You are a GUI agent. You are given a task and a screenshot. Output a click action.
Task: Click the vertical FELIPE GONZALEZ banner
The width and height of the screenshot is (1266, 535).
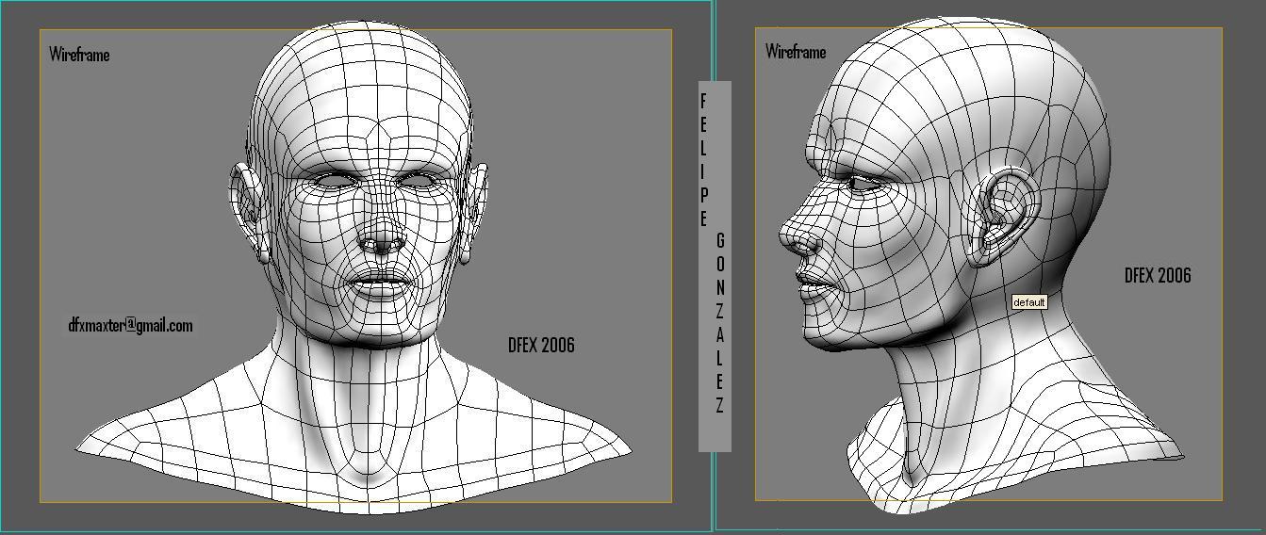(715, 267)
